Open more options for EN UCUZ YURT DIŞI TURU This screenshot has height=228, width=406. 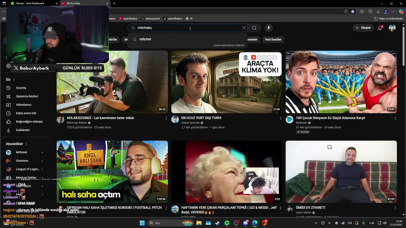point(280,118)
